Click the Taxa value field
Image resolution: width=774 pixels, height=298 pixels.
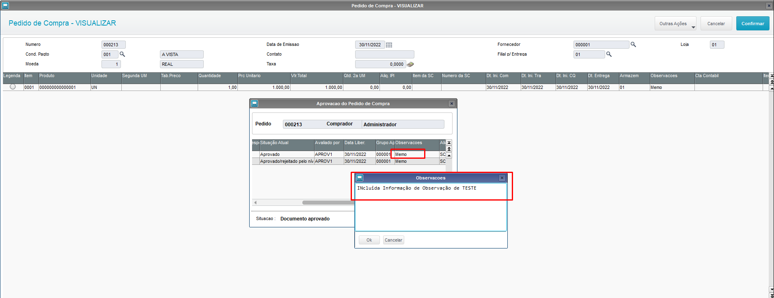[380, 64]
